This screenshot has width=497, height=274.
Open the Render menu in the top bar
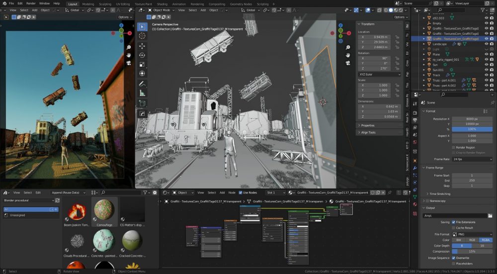click(31, 3)
